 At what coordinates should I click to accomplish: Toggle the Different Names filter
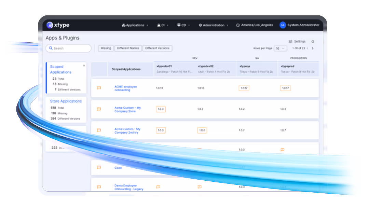(x=128, y=48)
